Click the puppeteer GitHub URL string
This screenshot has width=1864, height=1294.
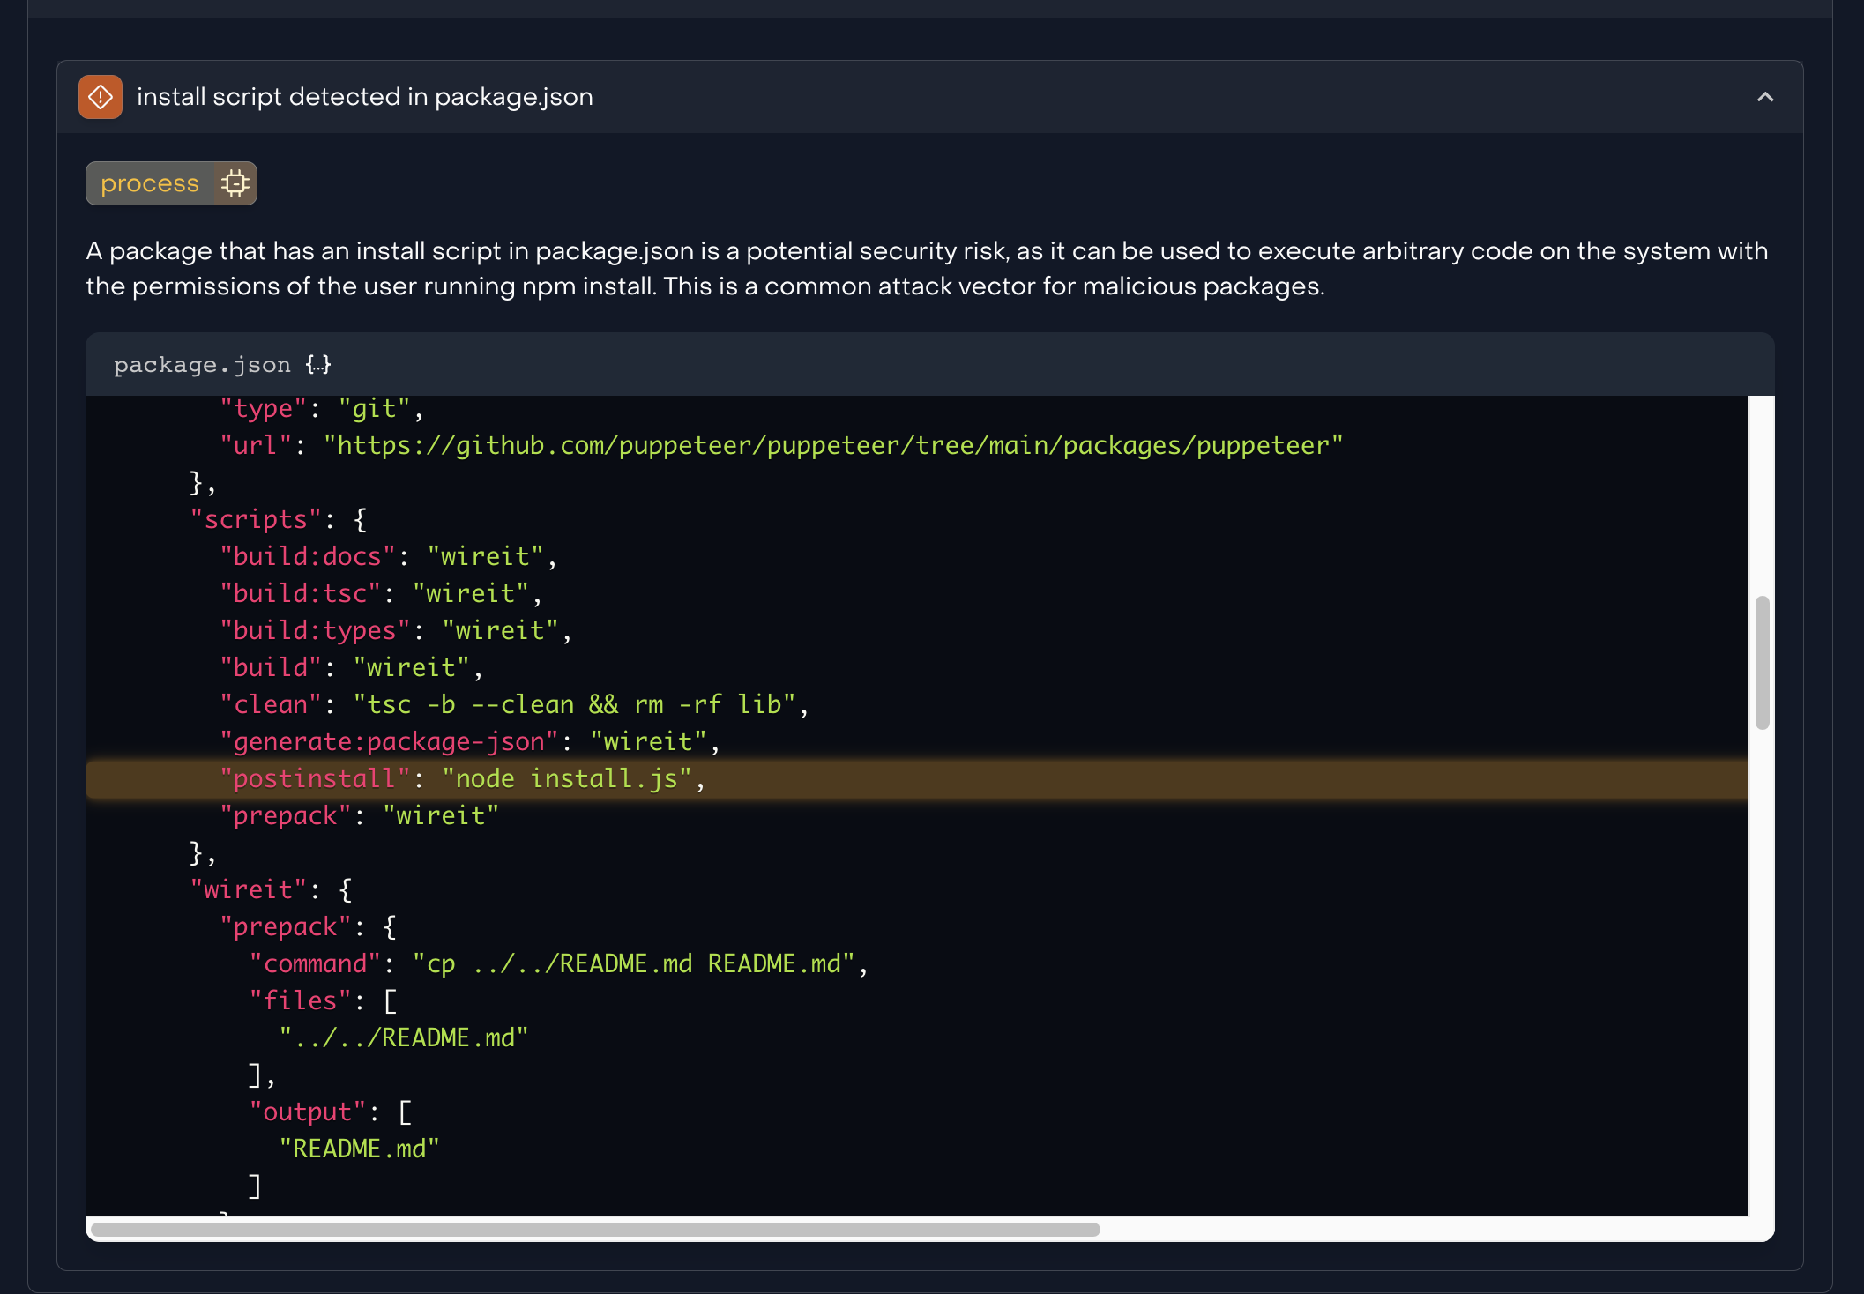(x=832, y=446)
